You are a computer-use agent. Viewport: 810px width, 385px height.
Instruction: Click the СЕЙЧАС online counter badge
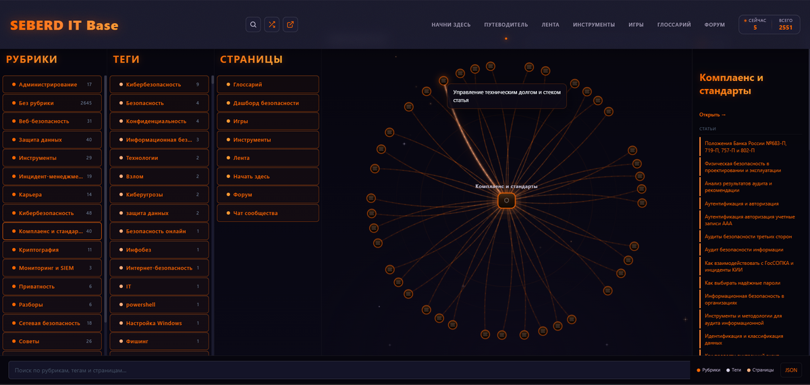click(x=755, y=24)
